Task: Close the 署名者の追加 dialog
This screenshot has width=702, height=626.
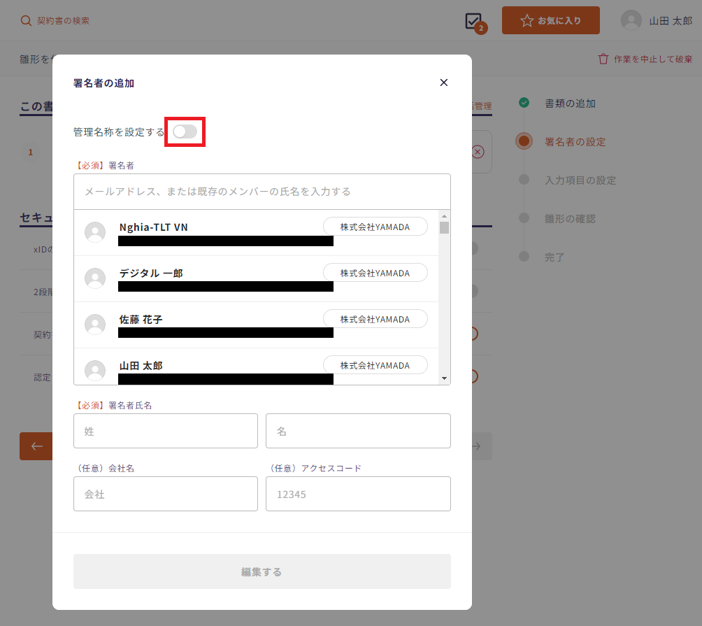Action: point(443,83)
